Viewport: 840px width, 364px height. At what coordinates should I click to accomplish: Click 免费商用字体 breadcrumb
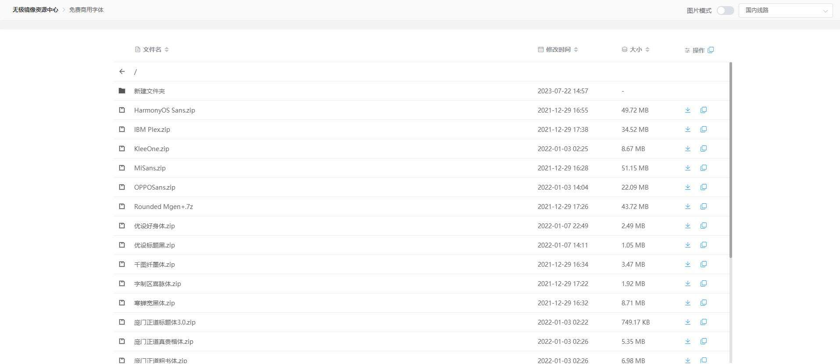86,10
